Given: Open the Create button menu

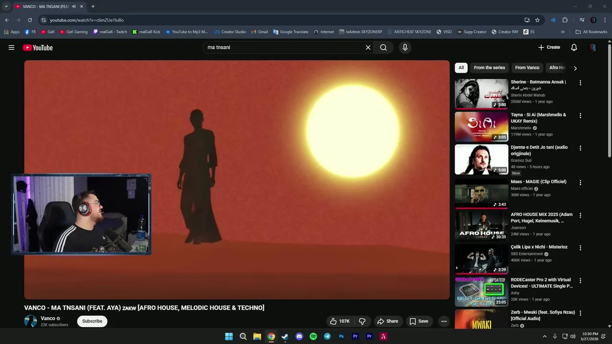Looking at the screenshot, I should tap(549, 47).
